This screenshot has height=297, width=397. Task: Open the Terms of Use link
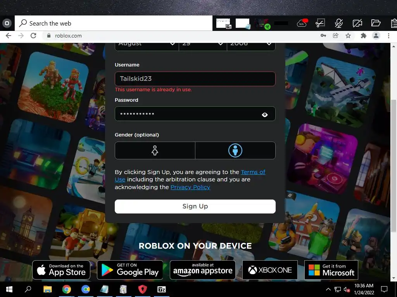coord(253,172)
